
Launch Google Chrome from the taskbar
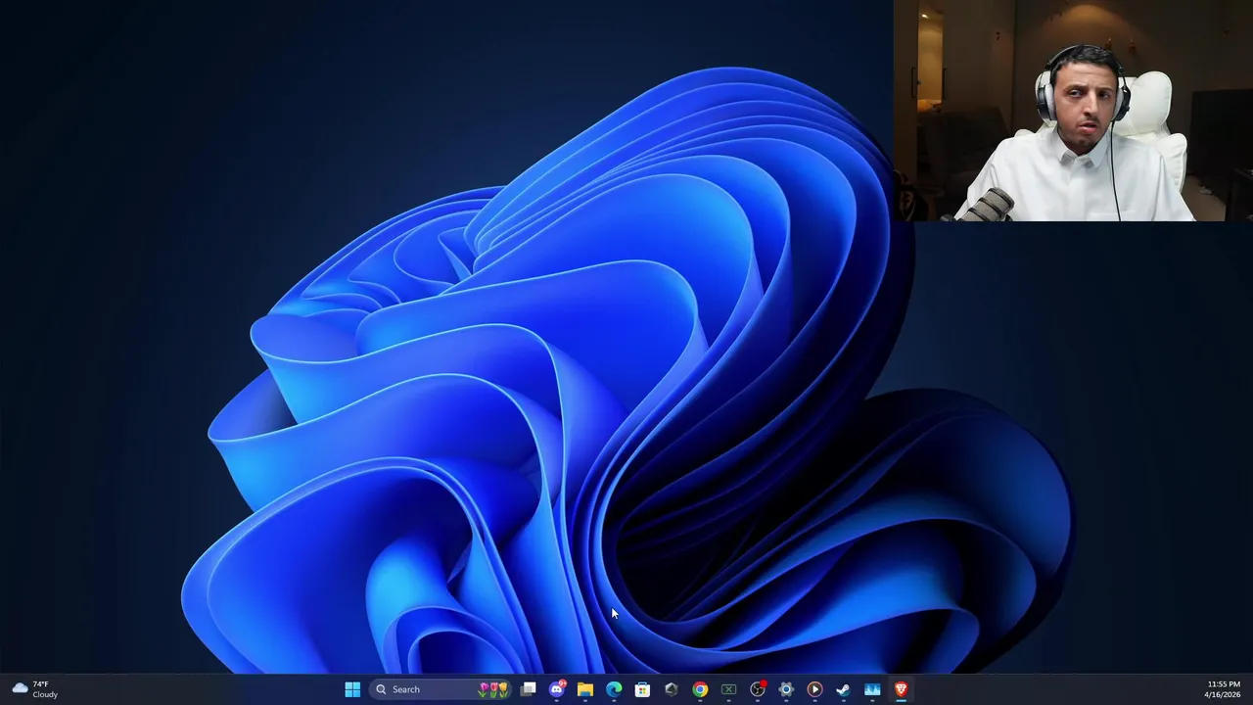click(x=700, y=689)
